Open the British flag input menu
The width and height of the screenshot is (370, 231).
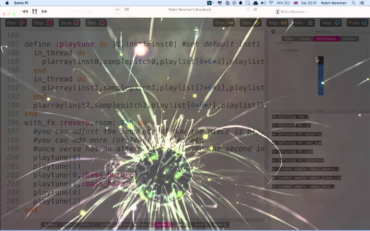click(x=296, y=3)
